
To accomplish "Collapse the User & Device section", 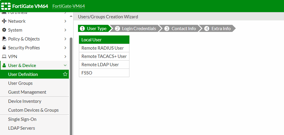I will [x=65, y=66].
